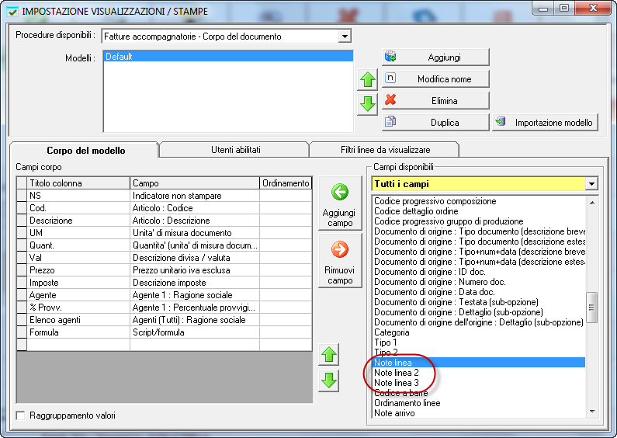
Task: Click scroll-up arrow of Campi disponibili list
Action: pyautogui.click(x=592, y=203)
